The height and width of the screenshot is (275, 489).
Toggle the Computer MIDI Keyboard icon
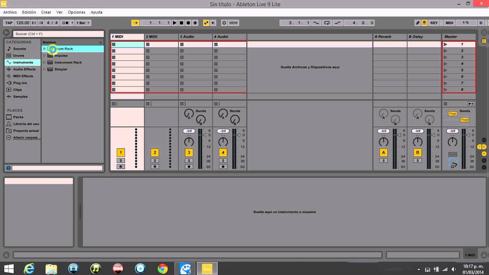click(x=424, y=23)
